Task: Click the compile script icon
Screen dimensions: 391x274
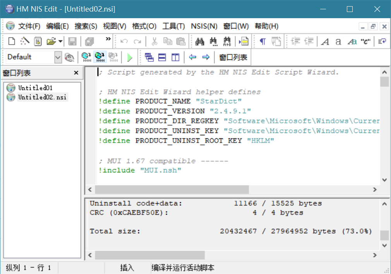Action: click(x=86, y=58)
